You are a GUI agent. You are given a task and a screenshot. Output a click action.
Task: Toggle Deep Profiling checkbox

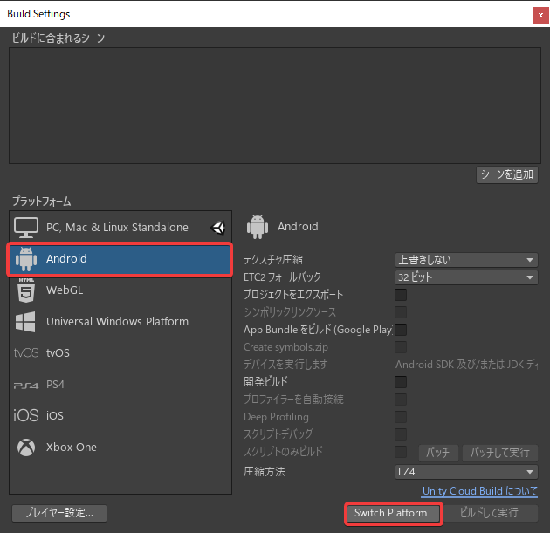coord(401,417)
